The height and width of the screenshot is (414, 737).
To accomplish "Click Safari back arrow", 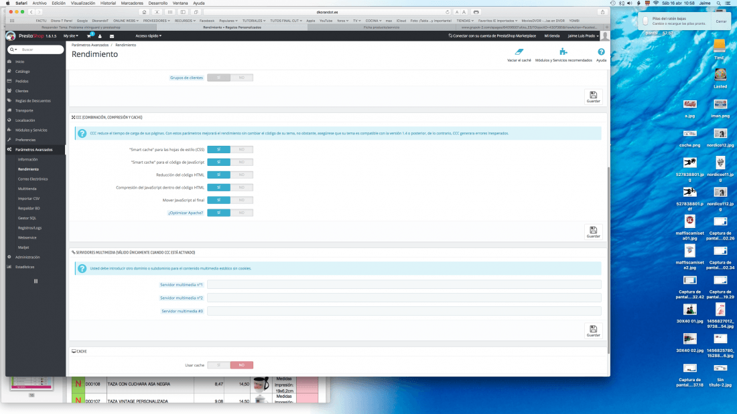I will [31, 12].
